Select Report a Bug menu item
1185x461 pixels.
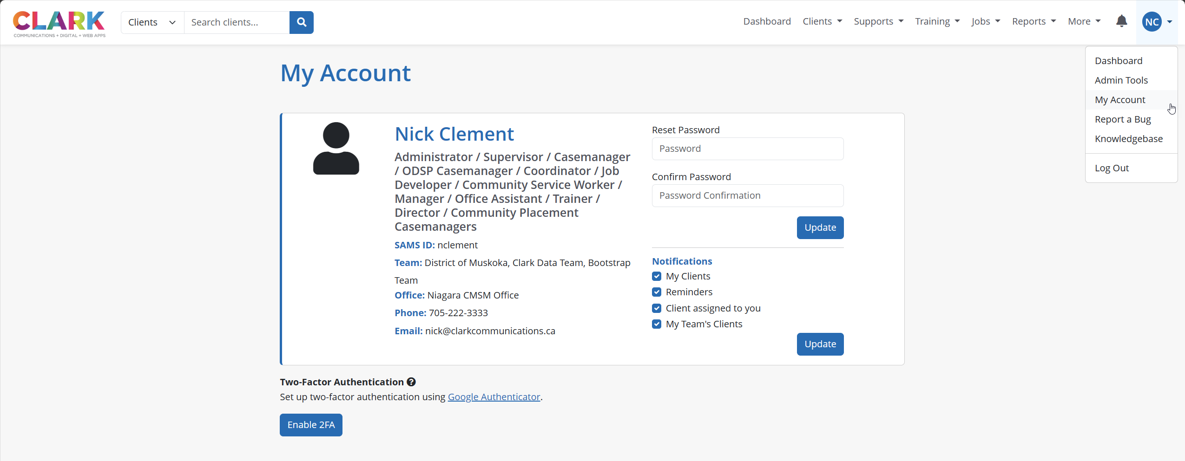pos(1123,119)
